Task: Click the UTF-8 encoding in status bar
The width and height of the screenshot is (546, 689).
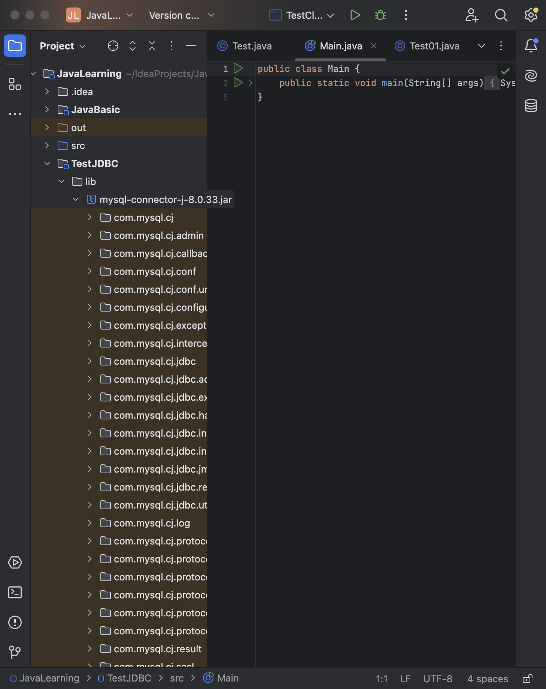Action: point(437,679)
